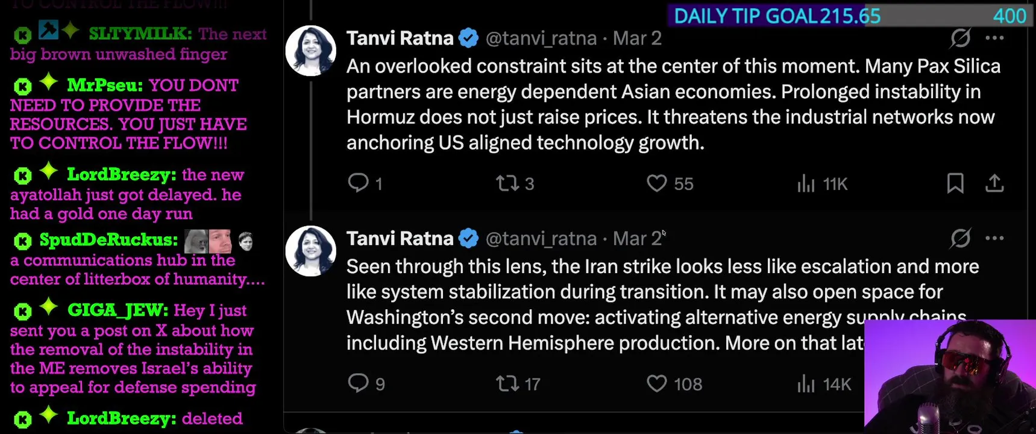Expand more options on the second tweet
1036x434 pixels.
tap(994, 239)
